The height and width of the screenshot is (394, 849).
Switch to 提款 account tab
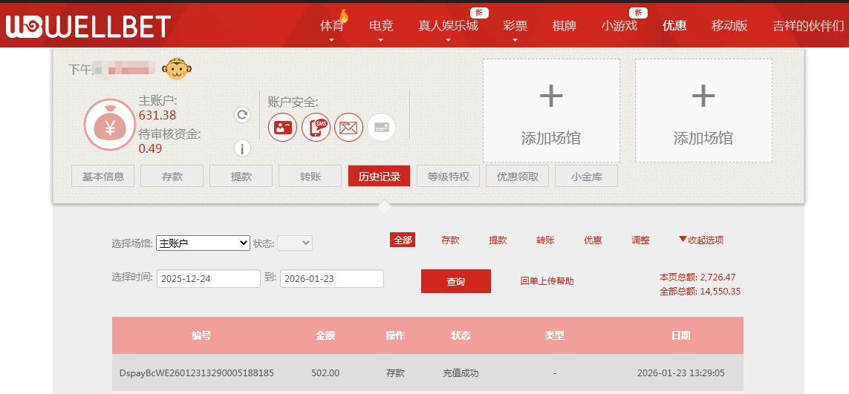[241, 176]
